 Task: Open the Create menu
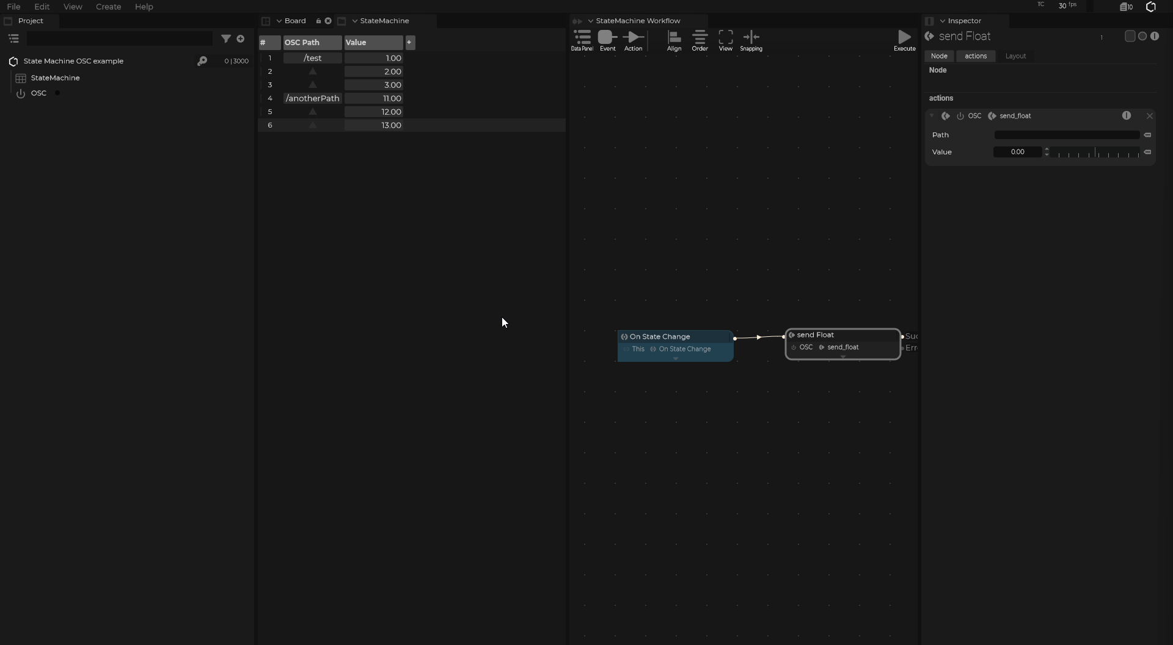tap(108, 7)
